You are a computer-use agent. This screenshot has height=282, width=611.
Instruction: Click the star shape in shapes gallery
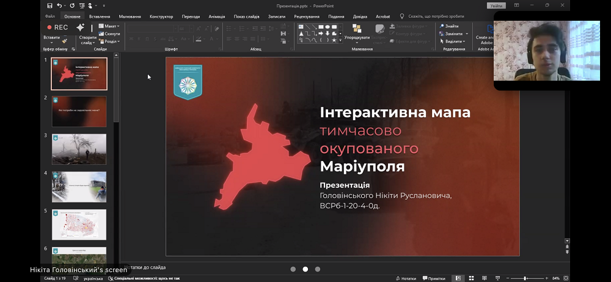point(334,40)
